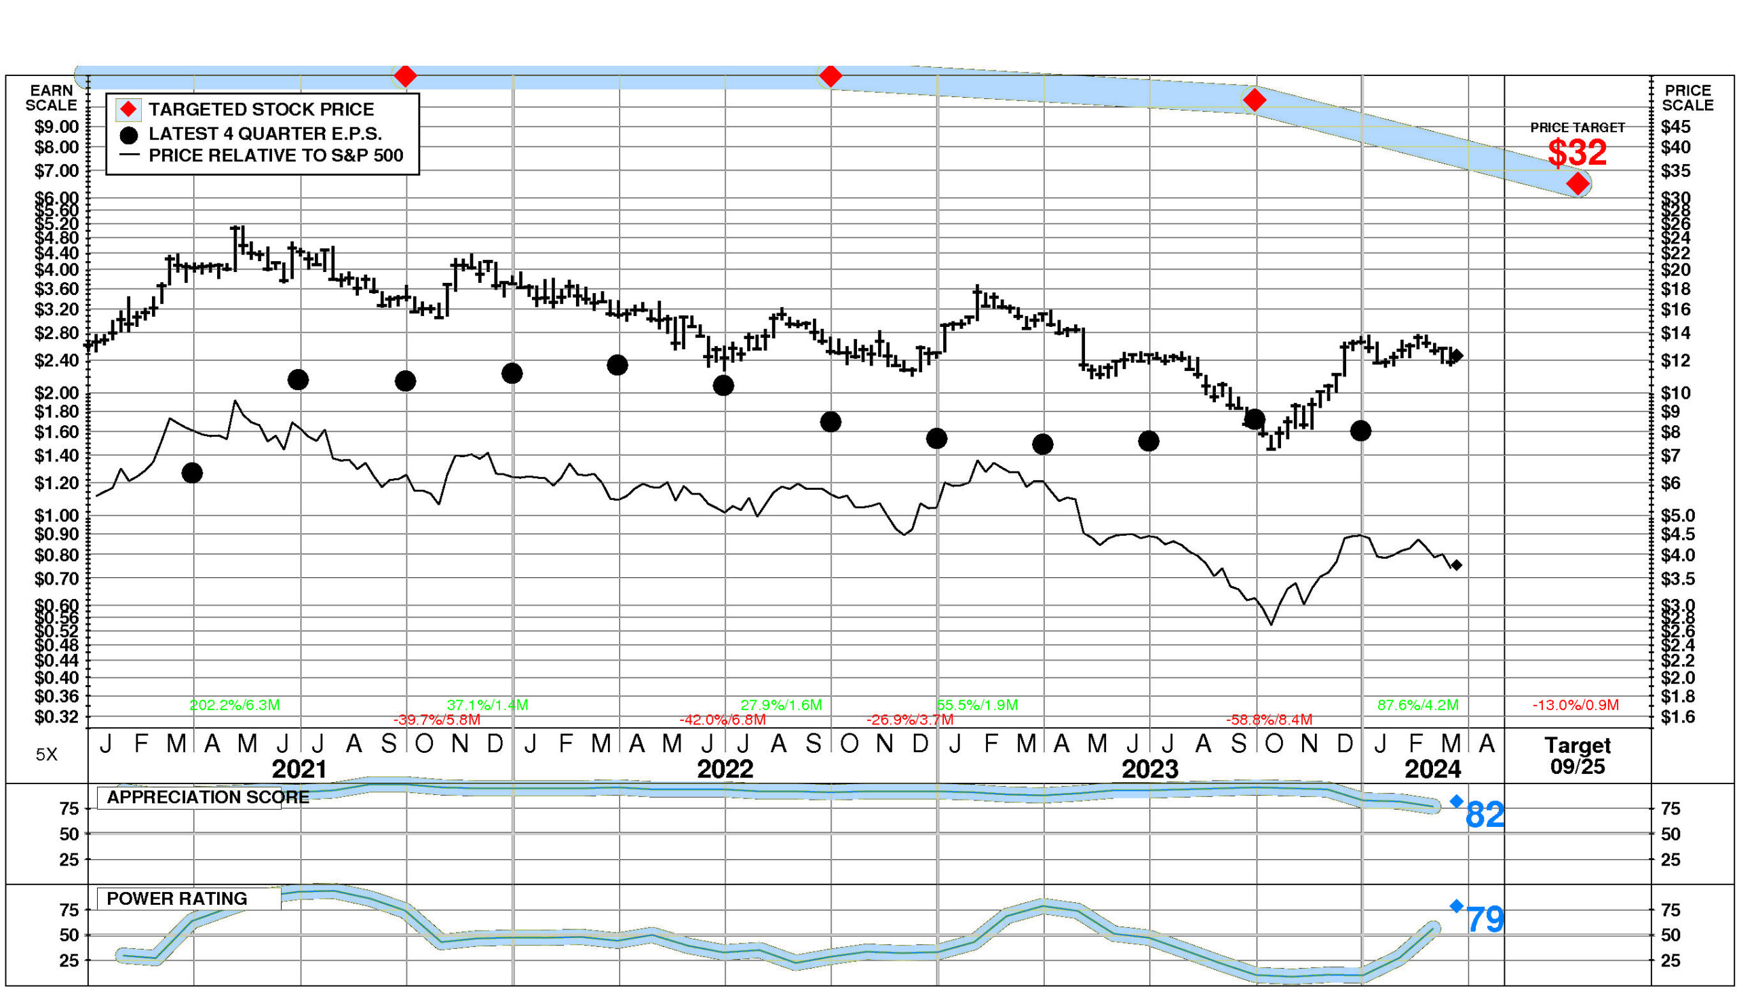Click the 5X scale label
This screenshot has width=1737, height=991.
coord(47,754)
